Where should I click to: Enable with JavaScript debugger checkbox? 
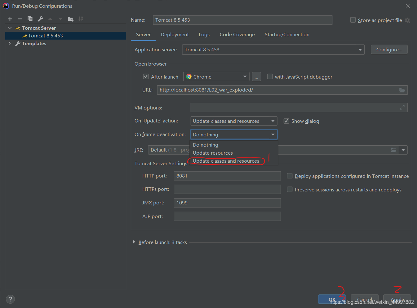click(270, 76)
